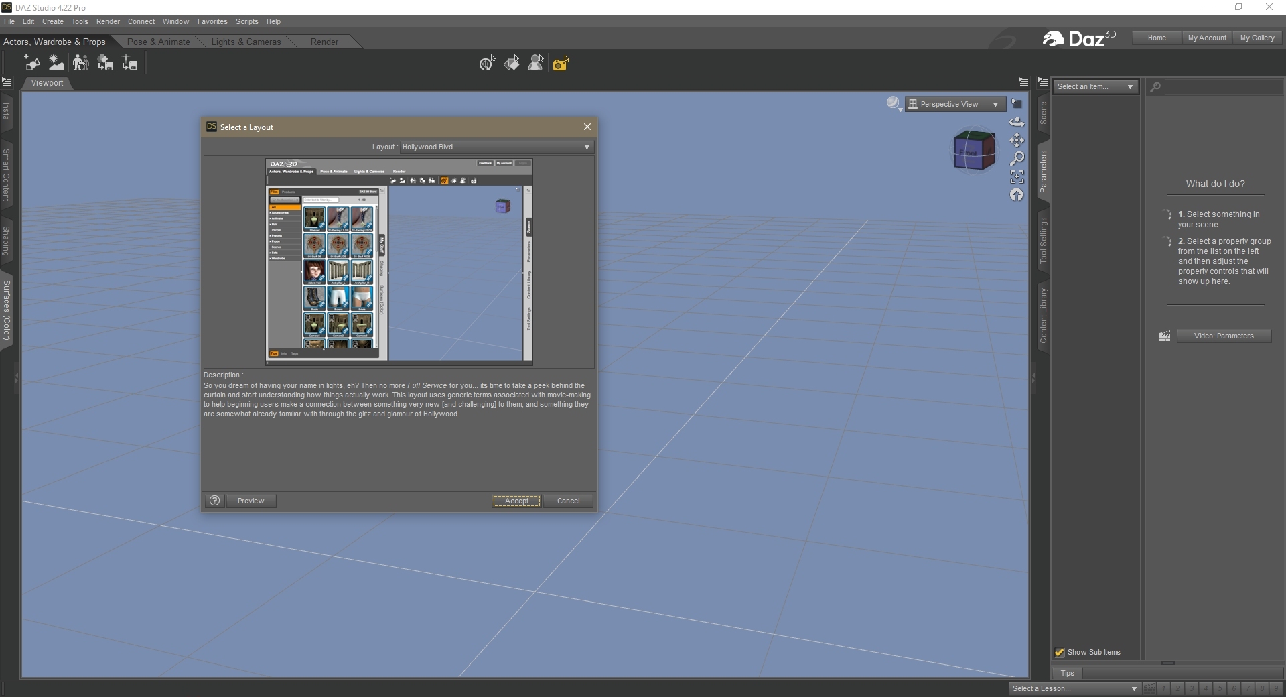1286x697 pixels.
Task: Open the Tools menu
Action: (x=80, y=21)
